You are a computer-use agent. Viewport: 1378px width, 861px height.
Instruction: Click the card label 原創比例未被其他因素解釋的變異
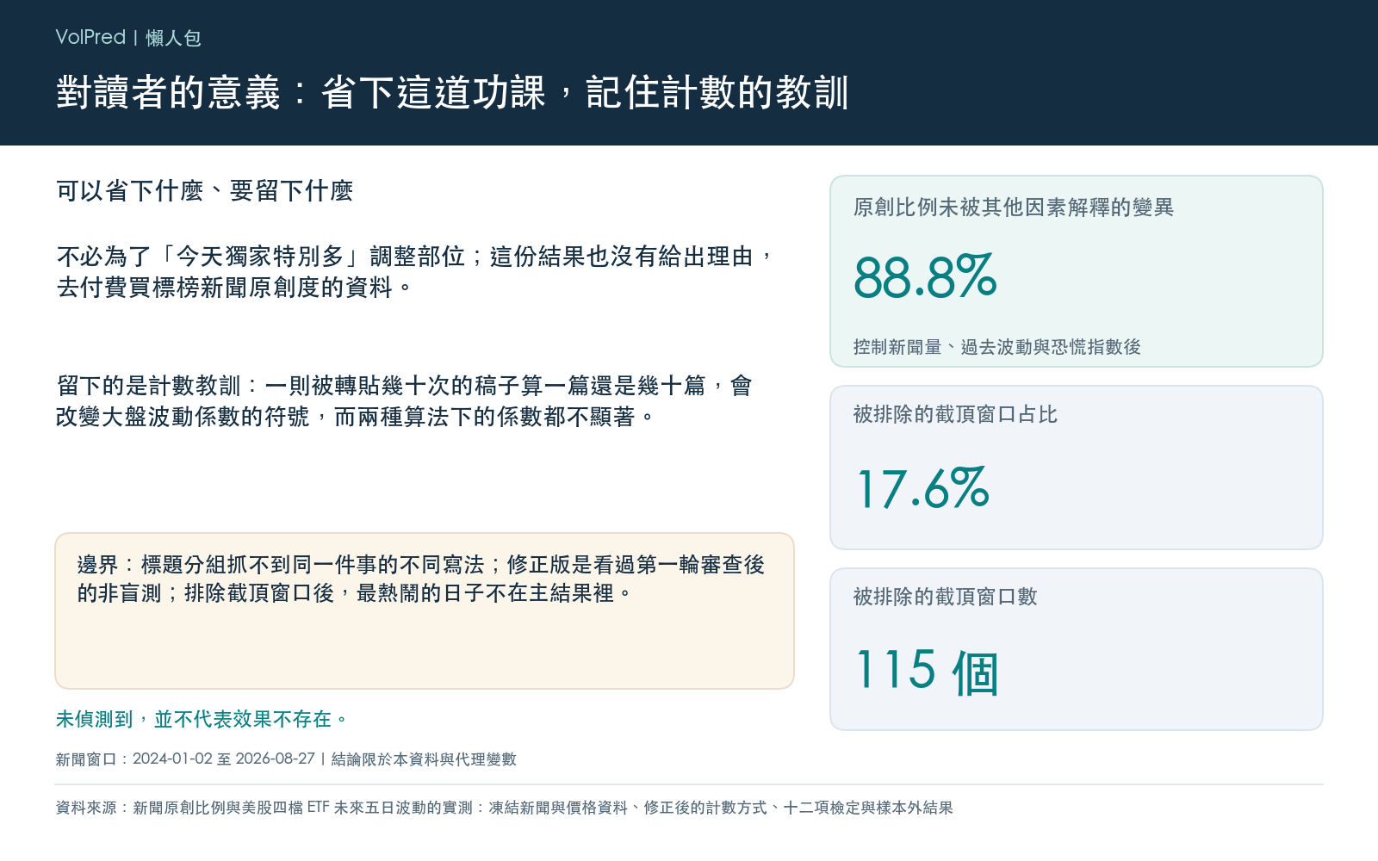pyautogui.click(x=1014, y=208)
